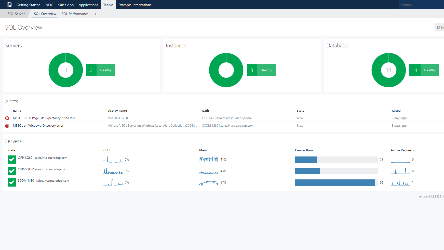Image resolution: width=444 pixels, height=250 pixels.
Task: Click the SquaredUp logo icon
Action: click(x=10, y=5)
